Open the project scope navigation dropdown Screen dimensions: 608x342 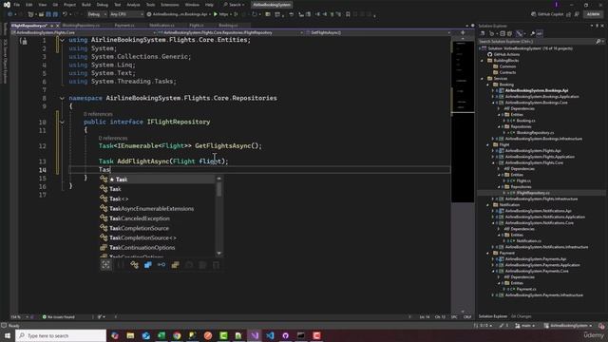coord(84,33)
